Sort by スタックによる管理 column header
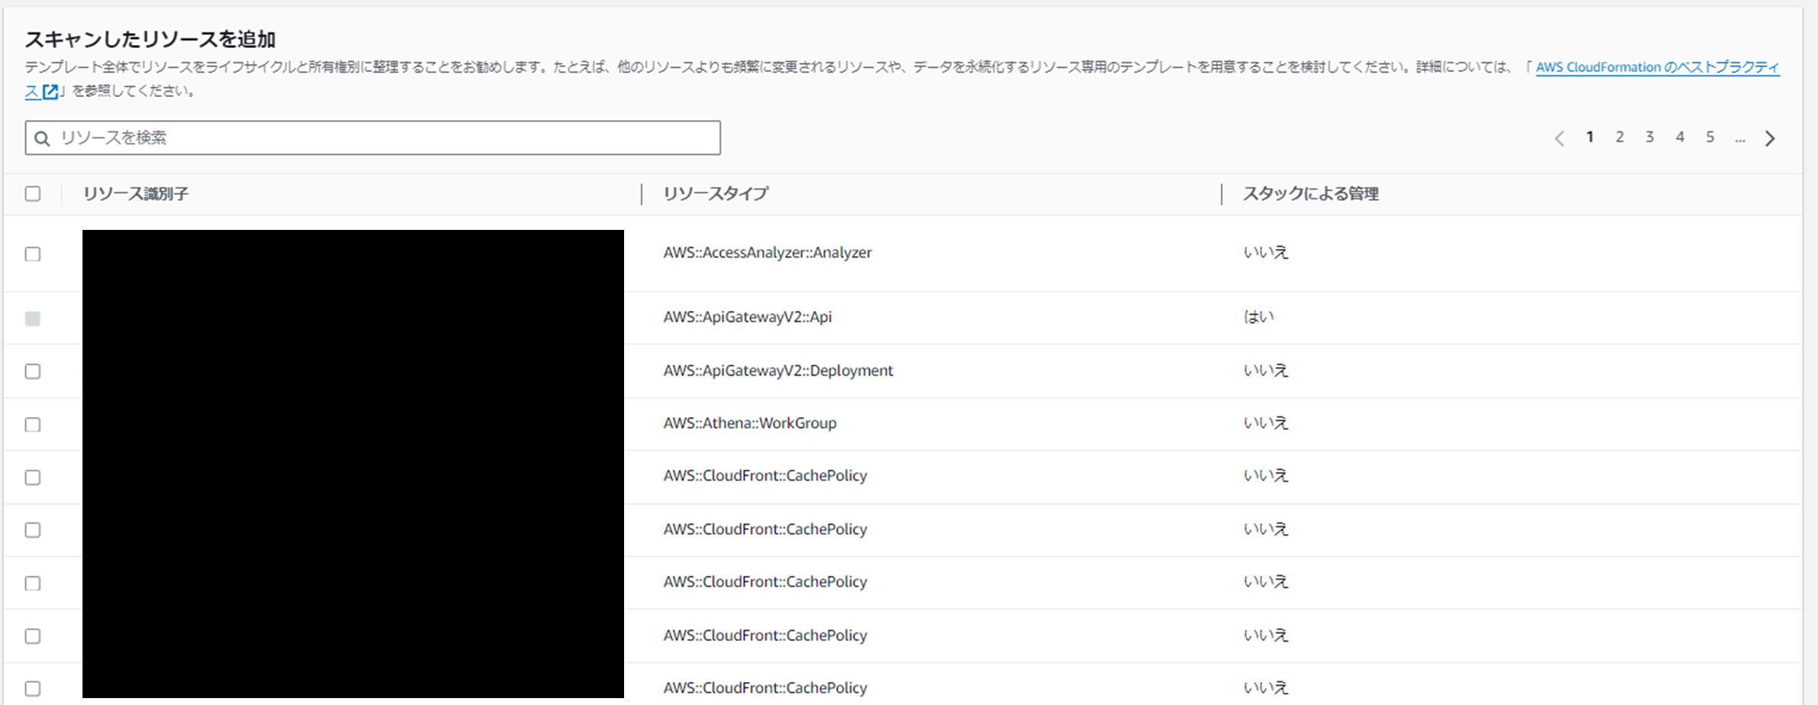The height and width of the screenshot is (705, 1818). click(x=1311, y=194)
